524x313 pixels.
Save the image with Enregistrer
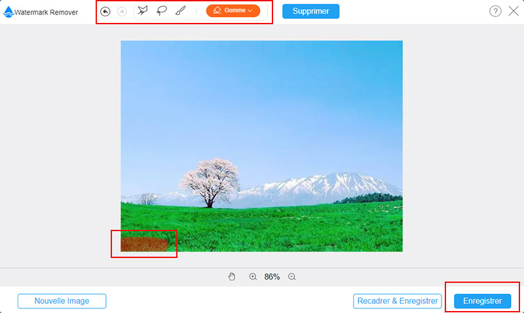482,301
